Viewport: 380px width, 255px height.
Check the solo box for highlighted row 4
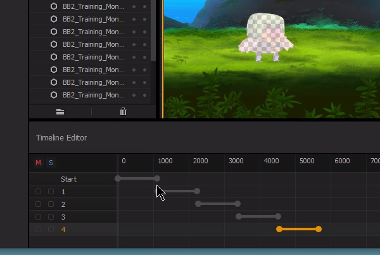tap(51, 229)
